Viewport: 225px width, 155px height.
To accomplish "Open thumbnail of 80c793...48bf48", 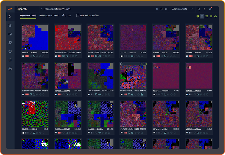I will 35,114.
